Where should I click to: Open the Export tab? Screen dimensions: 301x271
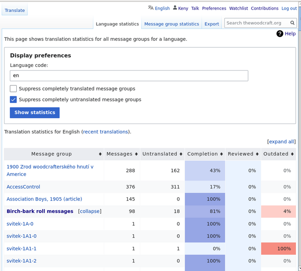pyautogui.click(x=212, y=24)
